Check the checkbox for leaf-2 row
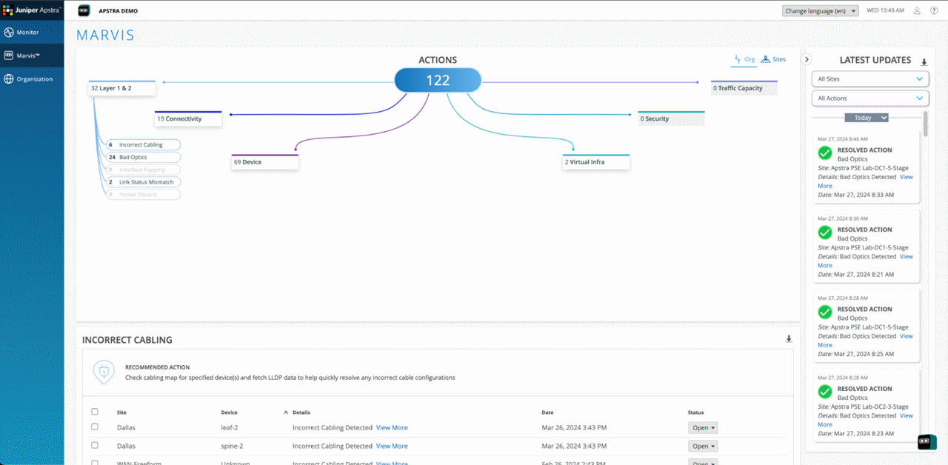Viewport: 948px width, 465px height. (94, 426)
